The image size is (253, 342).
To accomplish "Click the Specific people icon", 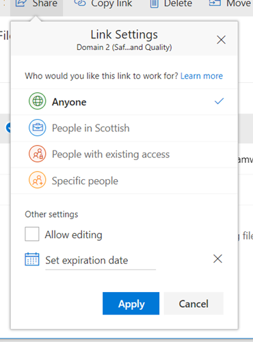I will click(x=38, y=180).
